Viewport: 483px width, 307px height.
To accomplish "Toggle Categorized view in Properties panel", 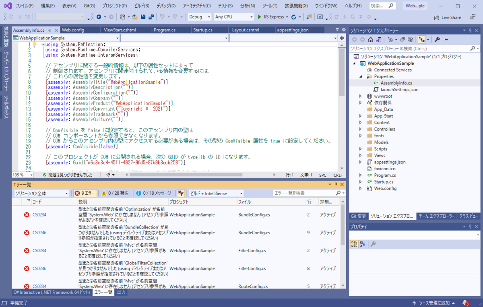I will tap(354, 244).
